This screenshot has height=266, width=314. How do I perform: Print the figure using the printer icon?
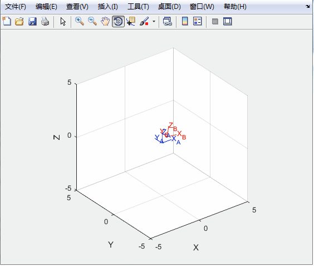point(45,21)
